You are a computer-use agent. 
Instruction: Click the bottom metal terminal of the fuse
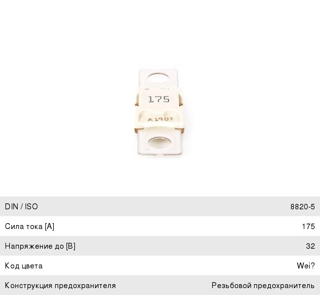pyautogui.click(x=159, y=142)
